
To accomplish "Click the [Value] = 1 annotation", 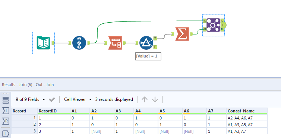I will (148, 56).
